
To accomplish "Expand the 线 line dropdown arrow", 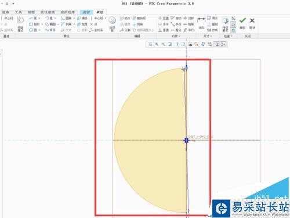I will coord(39,18).
